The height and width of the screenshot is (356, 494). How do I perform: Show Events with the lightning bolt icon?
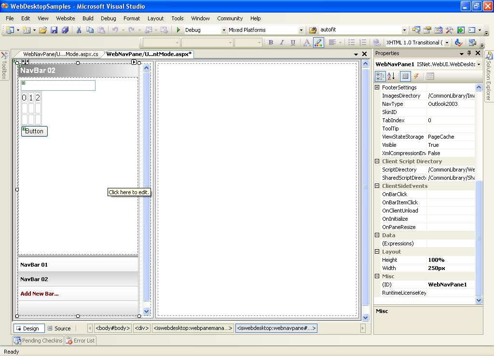click(x=416, y=76)
